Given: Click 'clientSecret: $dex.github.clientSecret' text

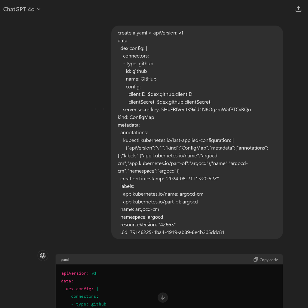Looking at the screenshot, I should (x=169, y=102).
